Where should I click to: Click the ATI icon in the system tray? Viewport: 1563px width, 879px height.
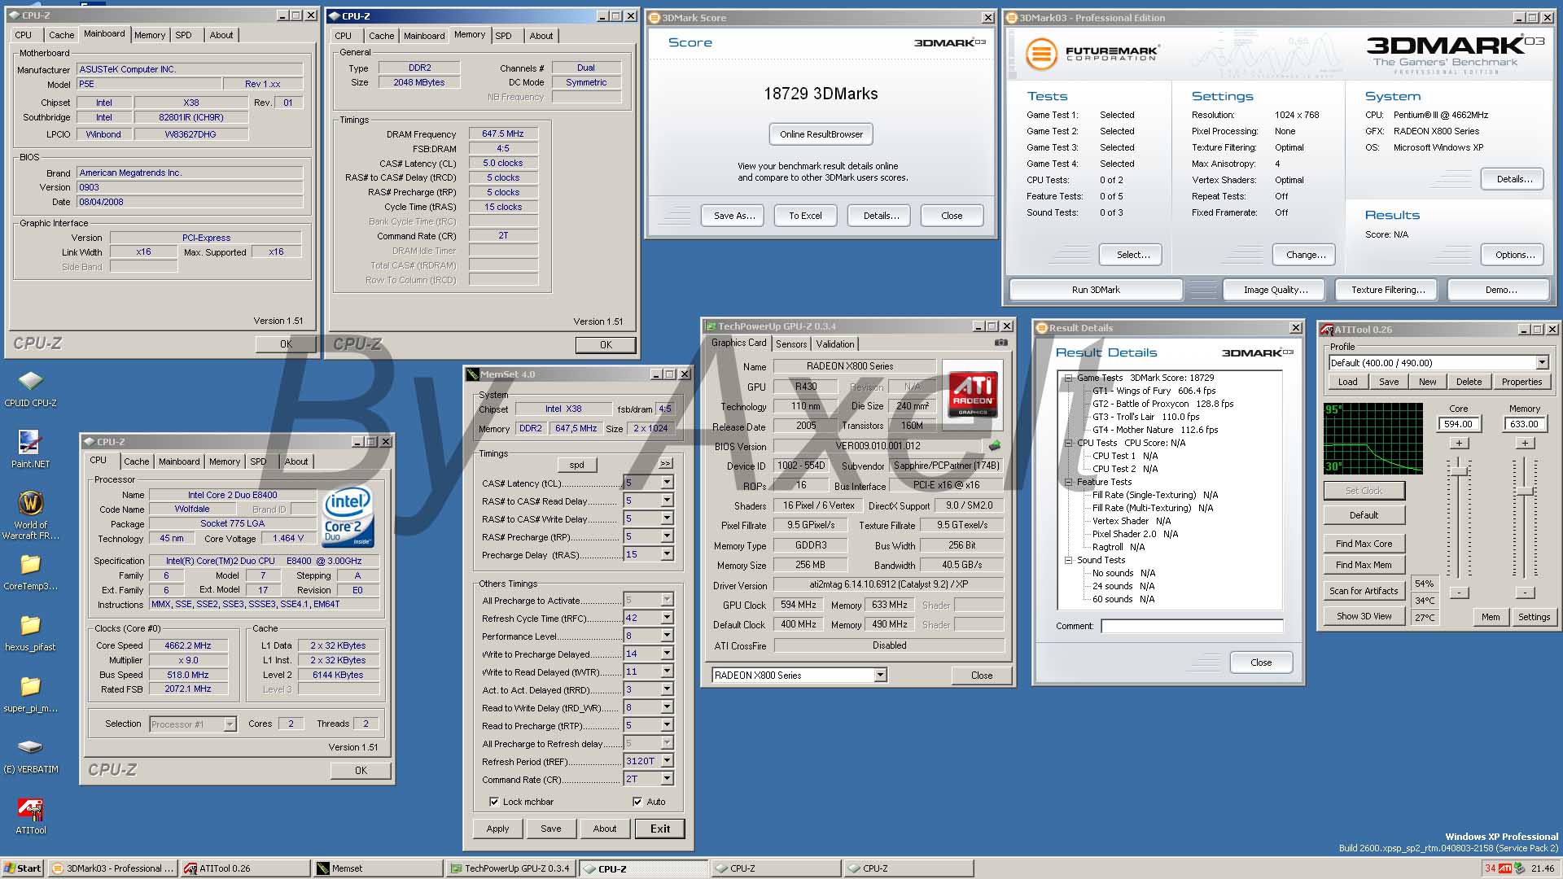pos(1506,868)
